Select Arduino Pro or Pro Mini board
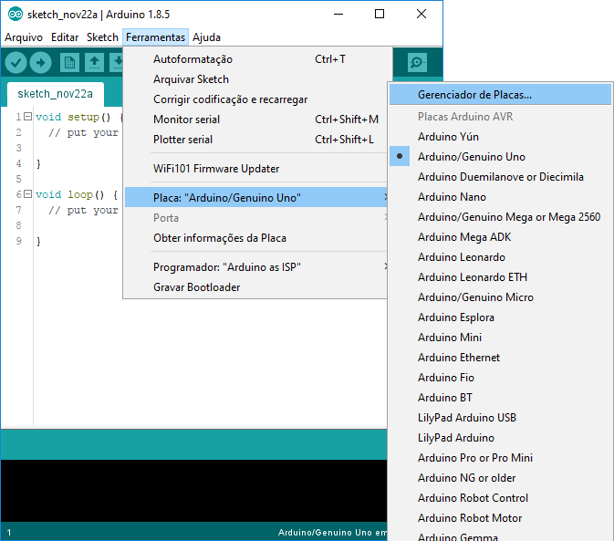This screenshot has height=541, width=614. [x=501, y=458]
